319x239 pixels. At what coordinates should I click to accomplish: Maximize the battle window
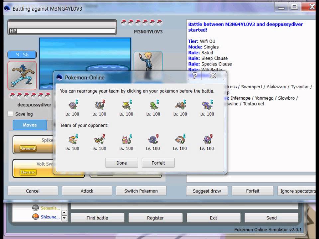coord(294,7)
